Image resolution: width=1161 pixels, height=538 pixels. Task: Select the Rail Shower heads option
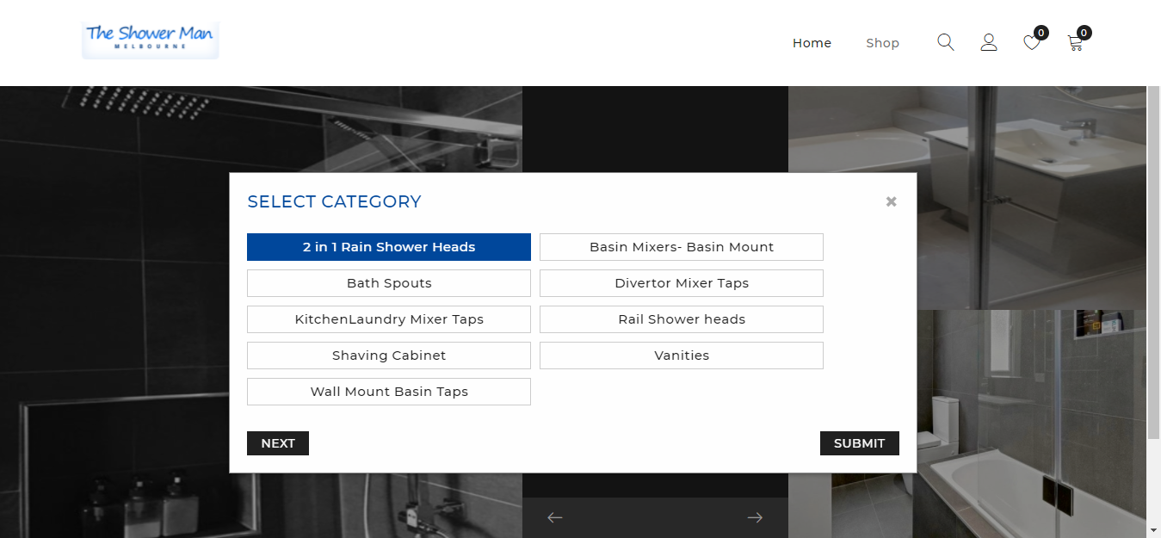(x=682, y=319)
